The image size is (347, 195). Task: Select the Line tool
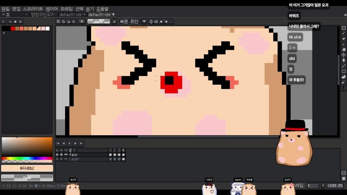click(343, 66)
